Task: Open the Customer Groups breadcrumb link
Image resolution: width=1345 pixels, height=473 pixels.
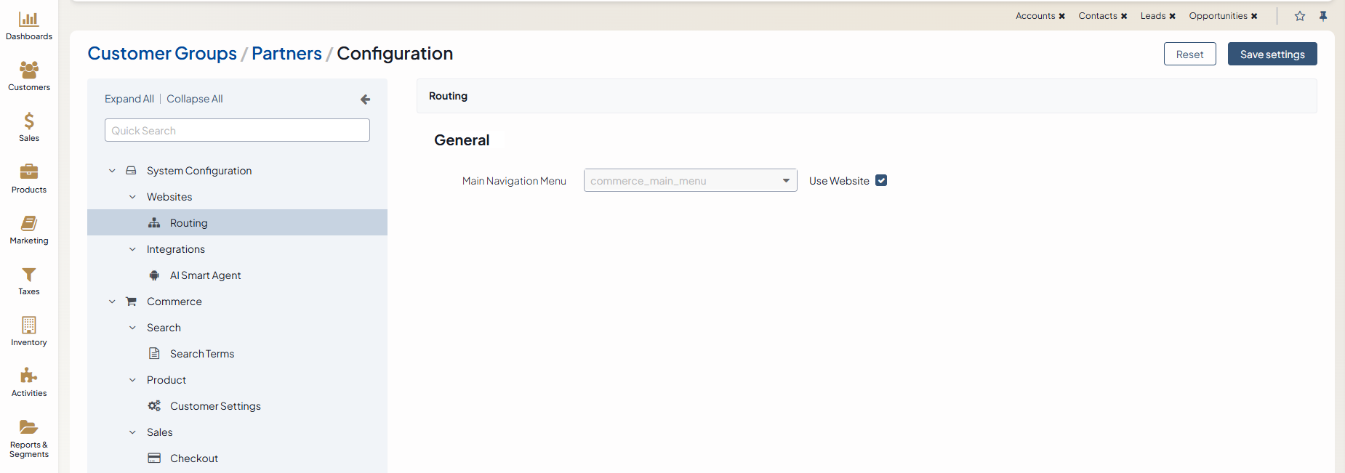Action: point(162,54)
